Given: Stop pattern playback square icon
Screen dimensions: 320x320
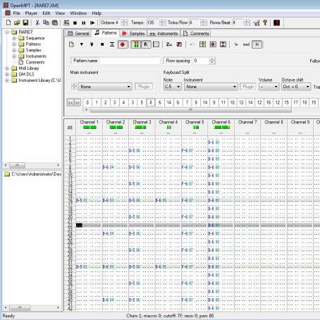Looking at the screenshot, I should click(102, 44).
